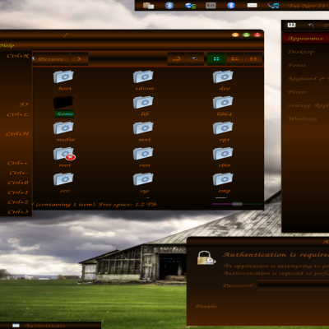
Task: Switch to list view mode
Action: tap(234, 58)
